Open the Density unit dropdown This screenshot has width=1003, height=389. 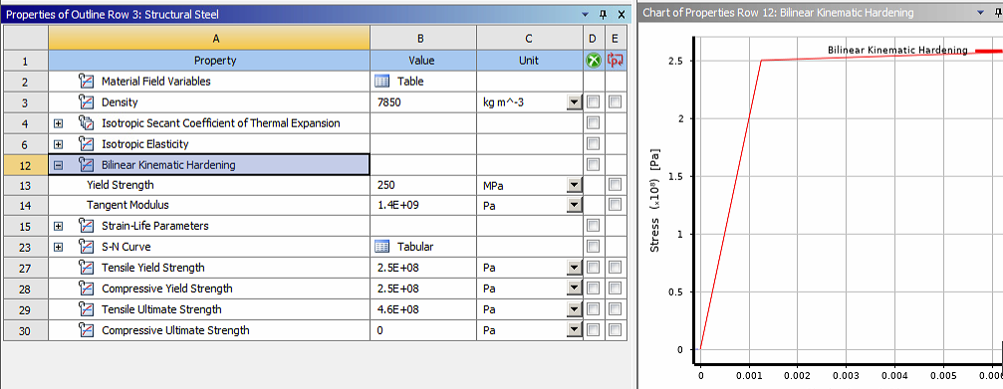tap(575, 102)
